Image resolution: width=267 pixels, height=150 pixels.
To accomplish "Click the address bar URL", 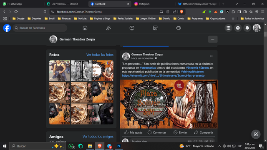I will pyautogui.click(x=79, y=12).
